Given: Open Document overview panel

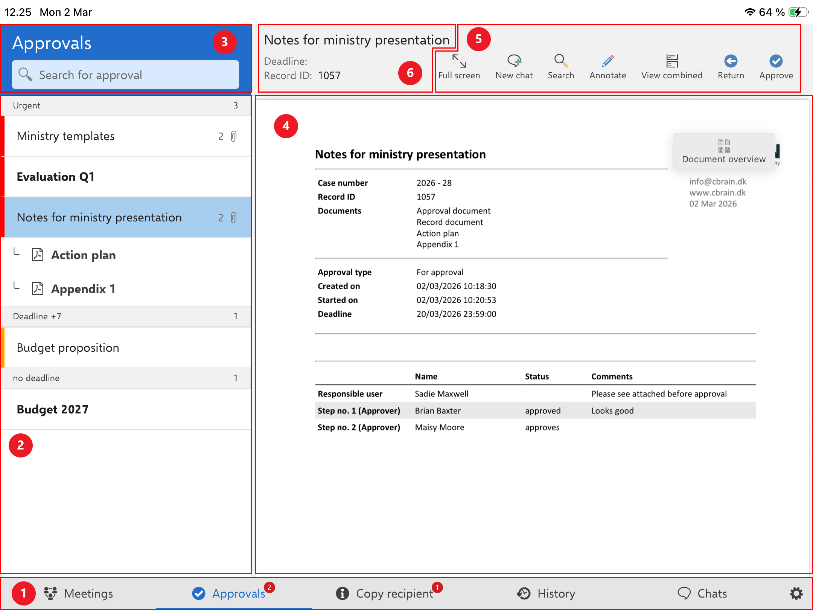Looking at the screenshot, I should pyautogui.click(x=723, y=151).
